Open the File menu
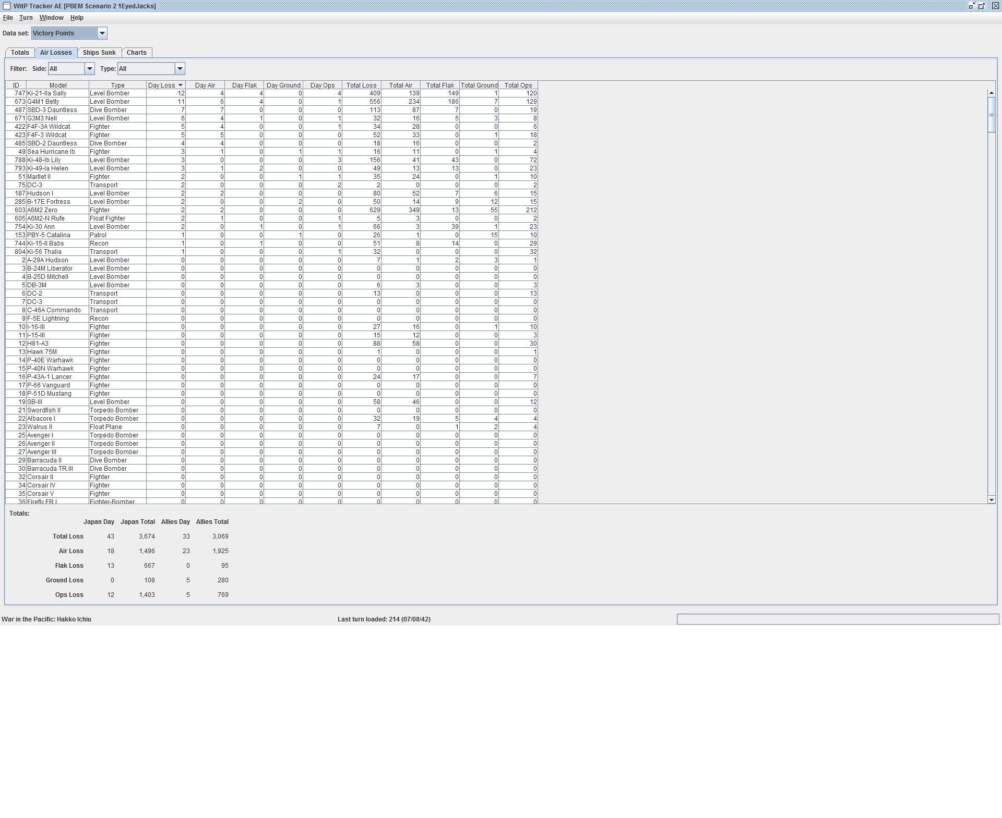Viewport: 1002px width, 818px height. point(8,18)
